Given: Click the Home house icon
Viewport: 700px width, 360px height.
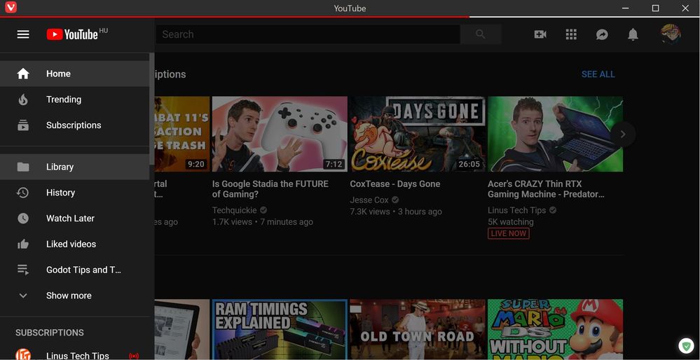Looking at the screenshot, I should [x=22, y=74].
